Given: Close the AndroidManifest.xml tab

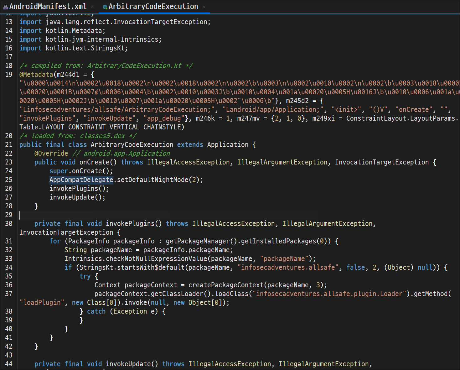Looking at the screenshot, I should coord(92,7).
